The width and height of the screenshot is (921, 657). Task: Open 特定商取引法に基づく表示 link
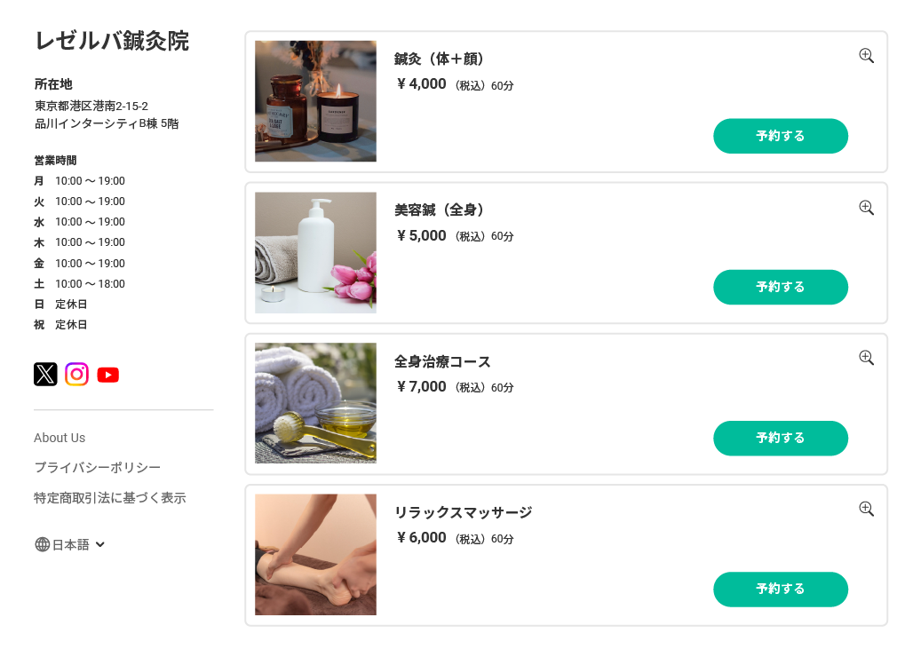110,498
